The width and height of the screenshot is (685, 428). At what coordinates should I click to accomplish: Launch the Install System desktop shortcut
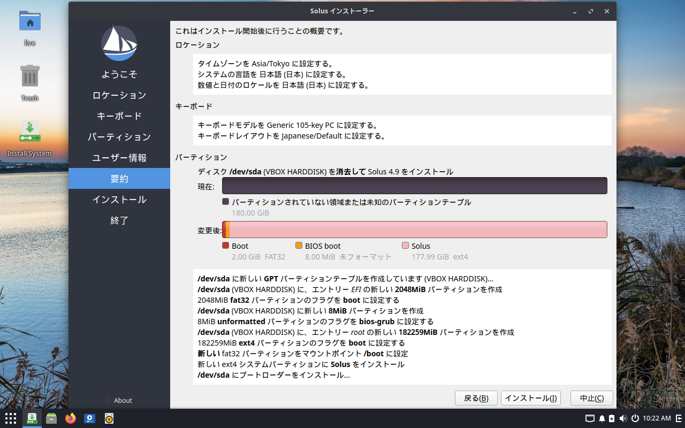click(30, 132)
